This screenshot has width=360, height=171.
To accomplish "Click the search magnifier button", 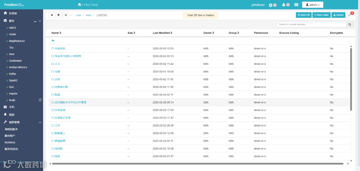I will click(x=350, y=24).
